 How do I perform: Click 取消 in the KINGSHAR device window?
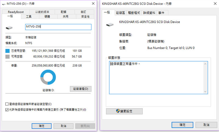206,125
